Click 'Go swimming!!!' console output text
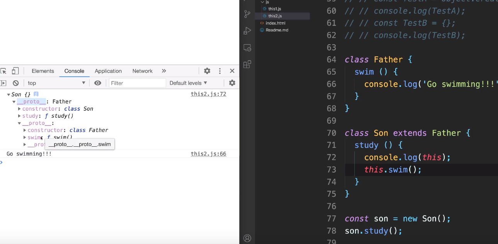The width and height of the screenshot is (498, 244). tap(29, 154)
